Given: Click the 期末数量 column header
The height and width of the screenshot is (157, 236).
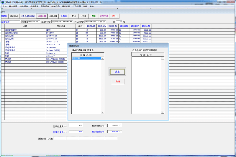Looking at the screenshot, I should tap(124, 26).
